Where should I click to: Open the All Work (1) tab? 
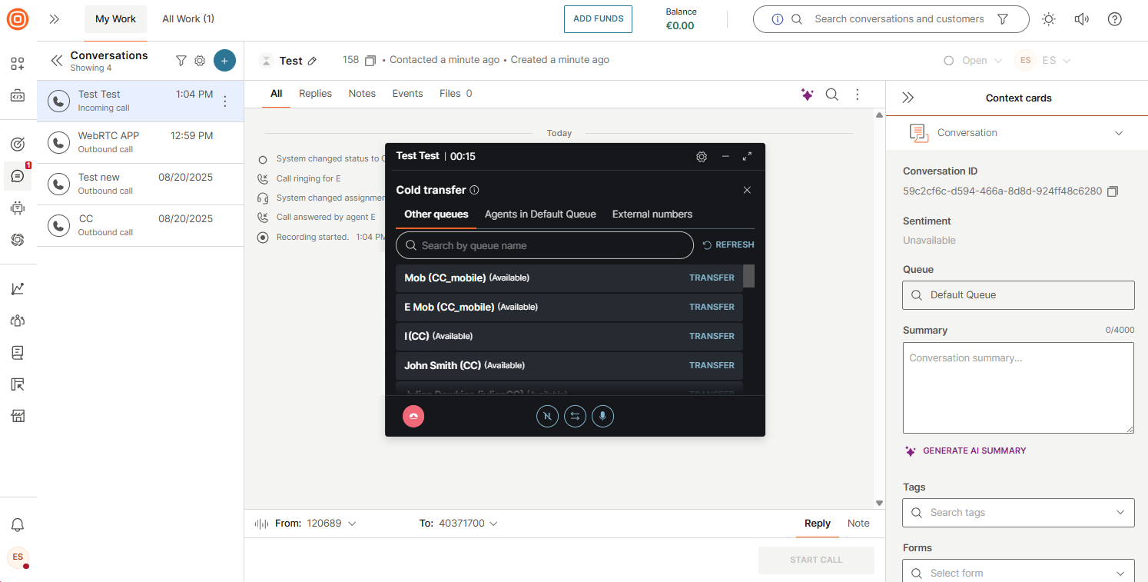click(188, 19)
